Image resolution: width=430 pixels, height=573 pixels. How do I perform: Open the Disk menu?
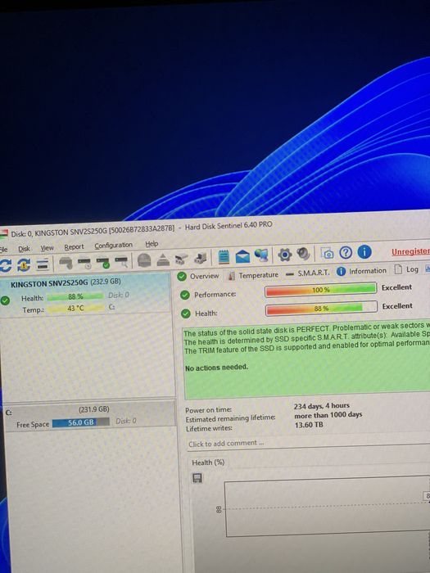pyautogui.click(x=24, y=249)
